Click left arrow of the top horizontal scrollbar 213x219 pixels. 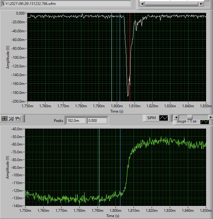pos(142,4)
